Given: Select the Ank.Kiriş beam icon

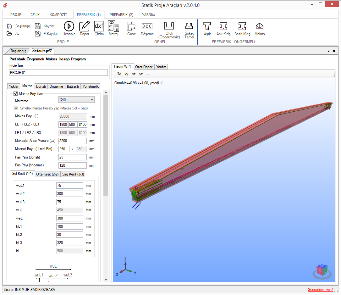Looking at the screenshot, I should pyautogui.click(x=223, y=26).
